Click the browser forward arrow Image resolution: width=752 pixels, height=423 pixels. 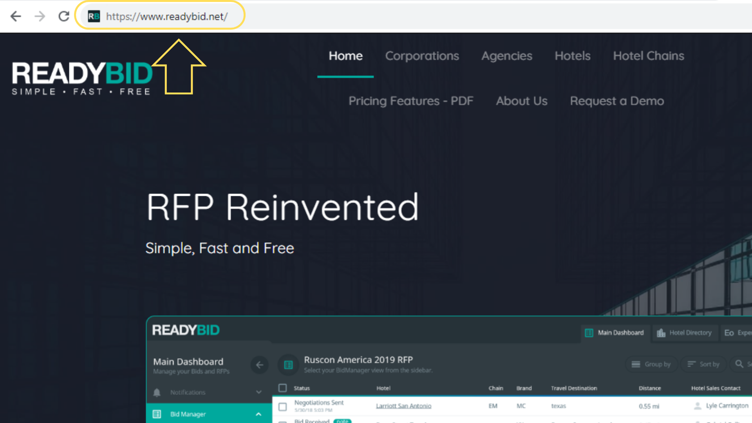40,16
